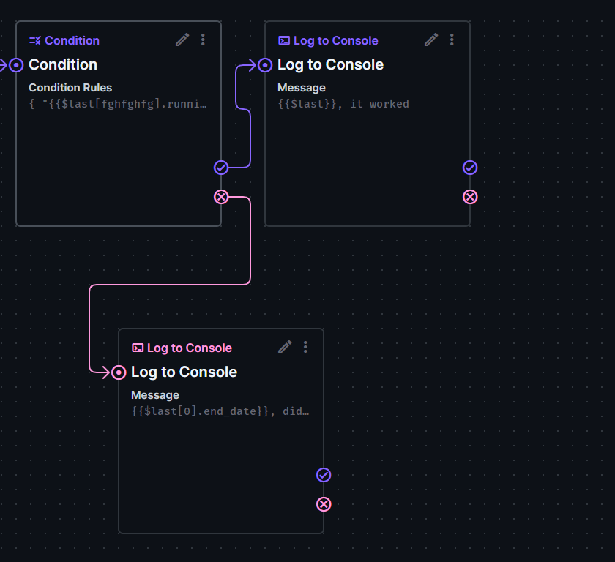
Task: Select failure port of pink Log to Console
Action: tap(324, 504)
